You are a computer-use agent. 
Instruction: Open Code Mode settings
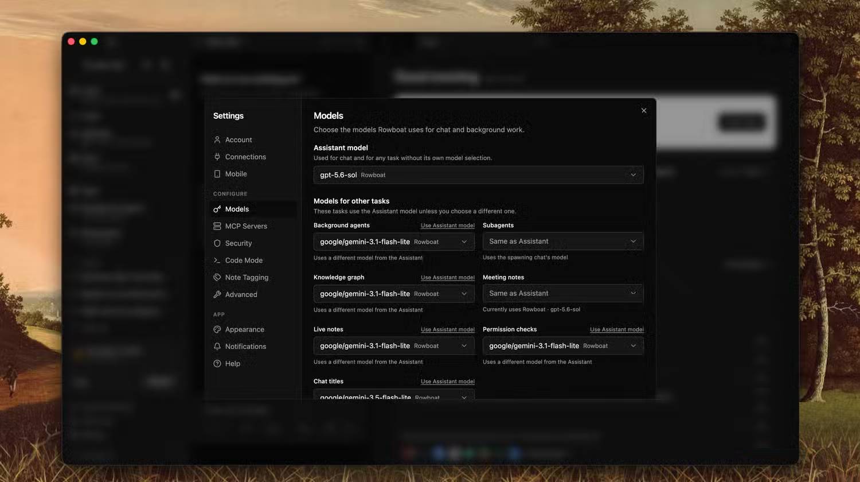click(x=254, y=261)
